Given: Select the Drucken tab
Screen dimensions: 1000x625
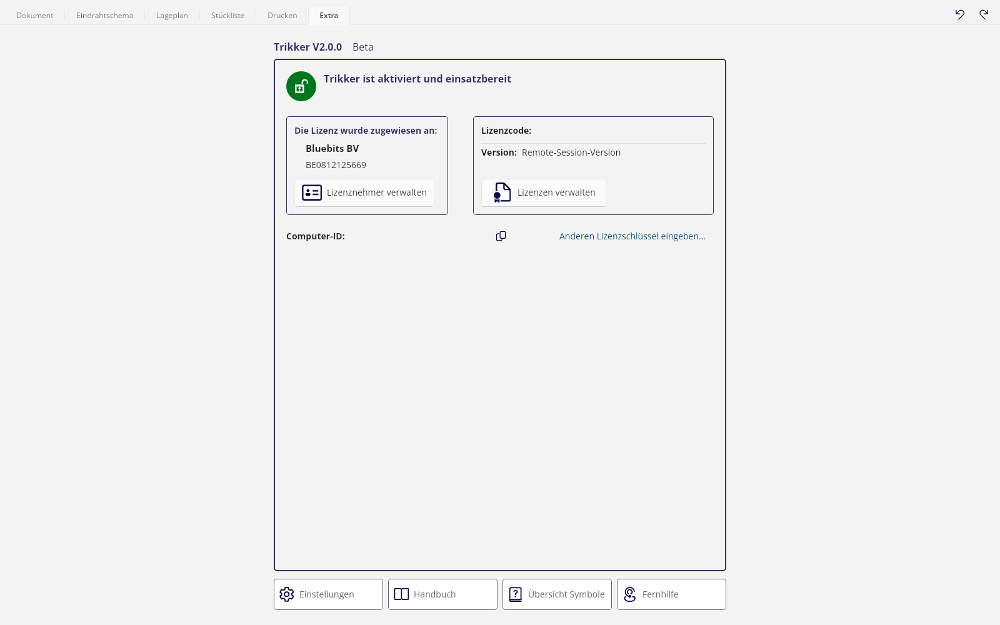Looking at the screenshot, I should tap(282, 16).
